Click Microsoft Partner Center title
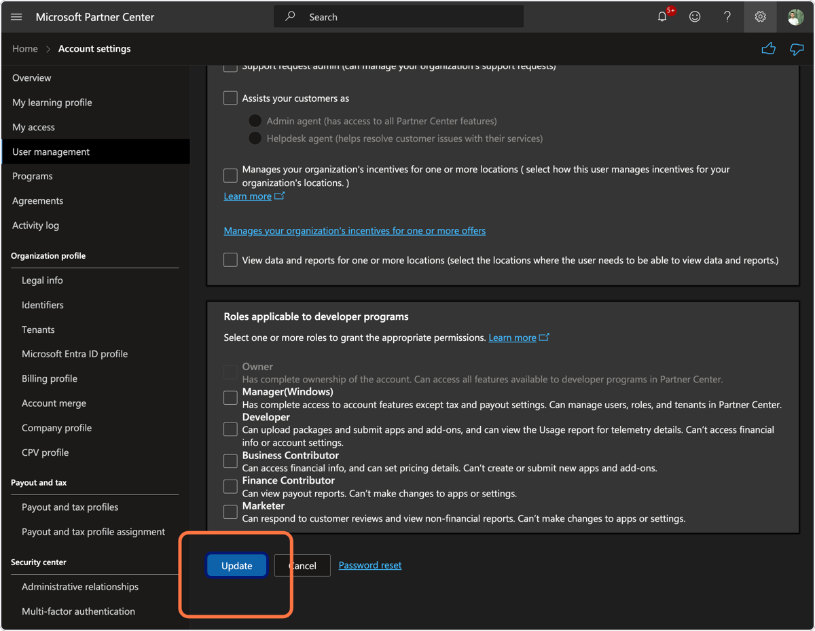 tap(95, 17)
